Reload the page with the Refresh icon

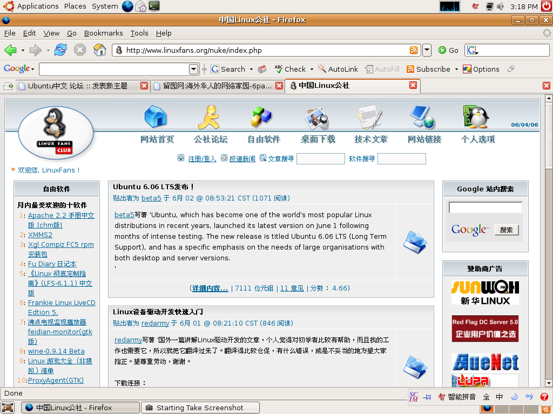click(60, 50)
